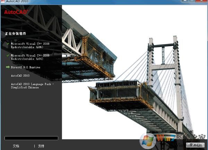Click the AutoCAD logo in sidebar
208x150 pixels.
click(16, 12)
